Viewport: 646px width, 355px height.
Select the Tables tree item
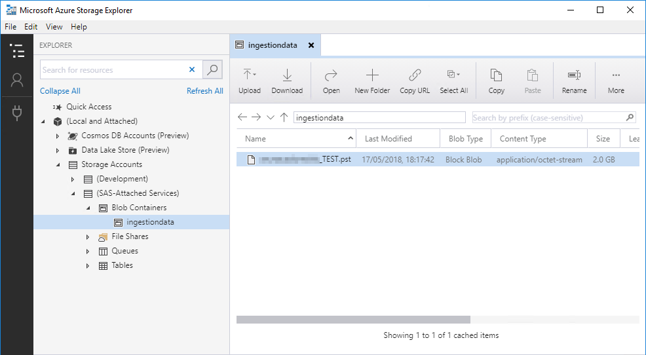click(x=123, y=265)
